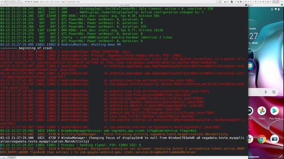Launch Chrome from the phone dock
The width and height of the screenshot is (284, 159).
262,139
